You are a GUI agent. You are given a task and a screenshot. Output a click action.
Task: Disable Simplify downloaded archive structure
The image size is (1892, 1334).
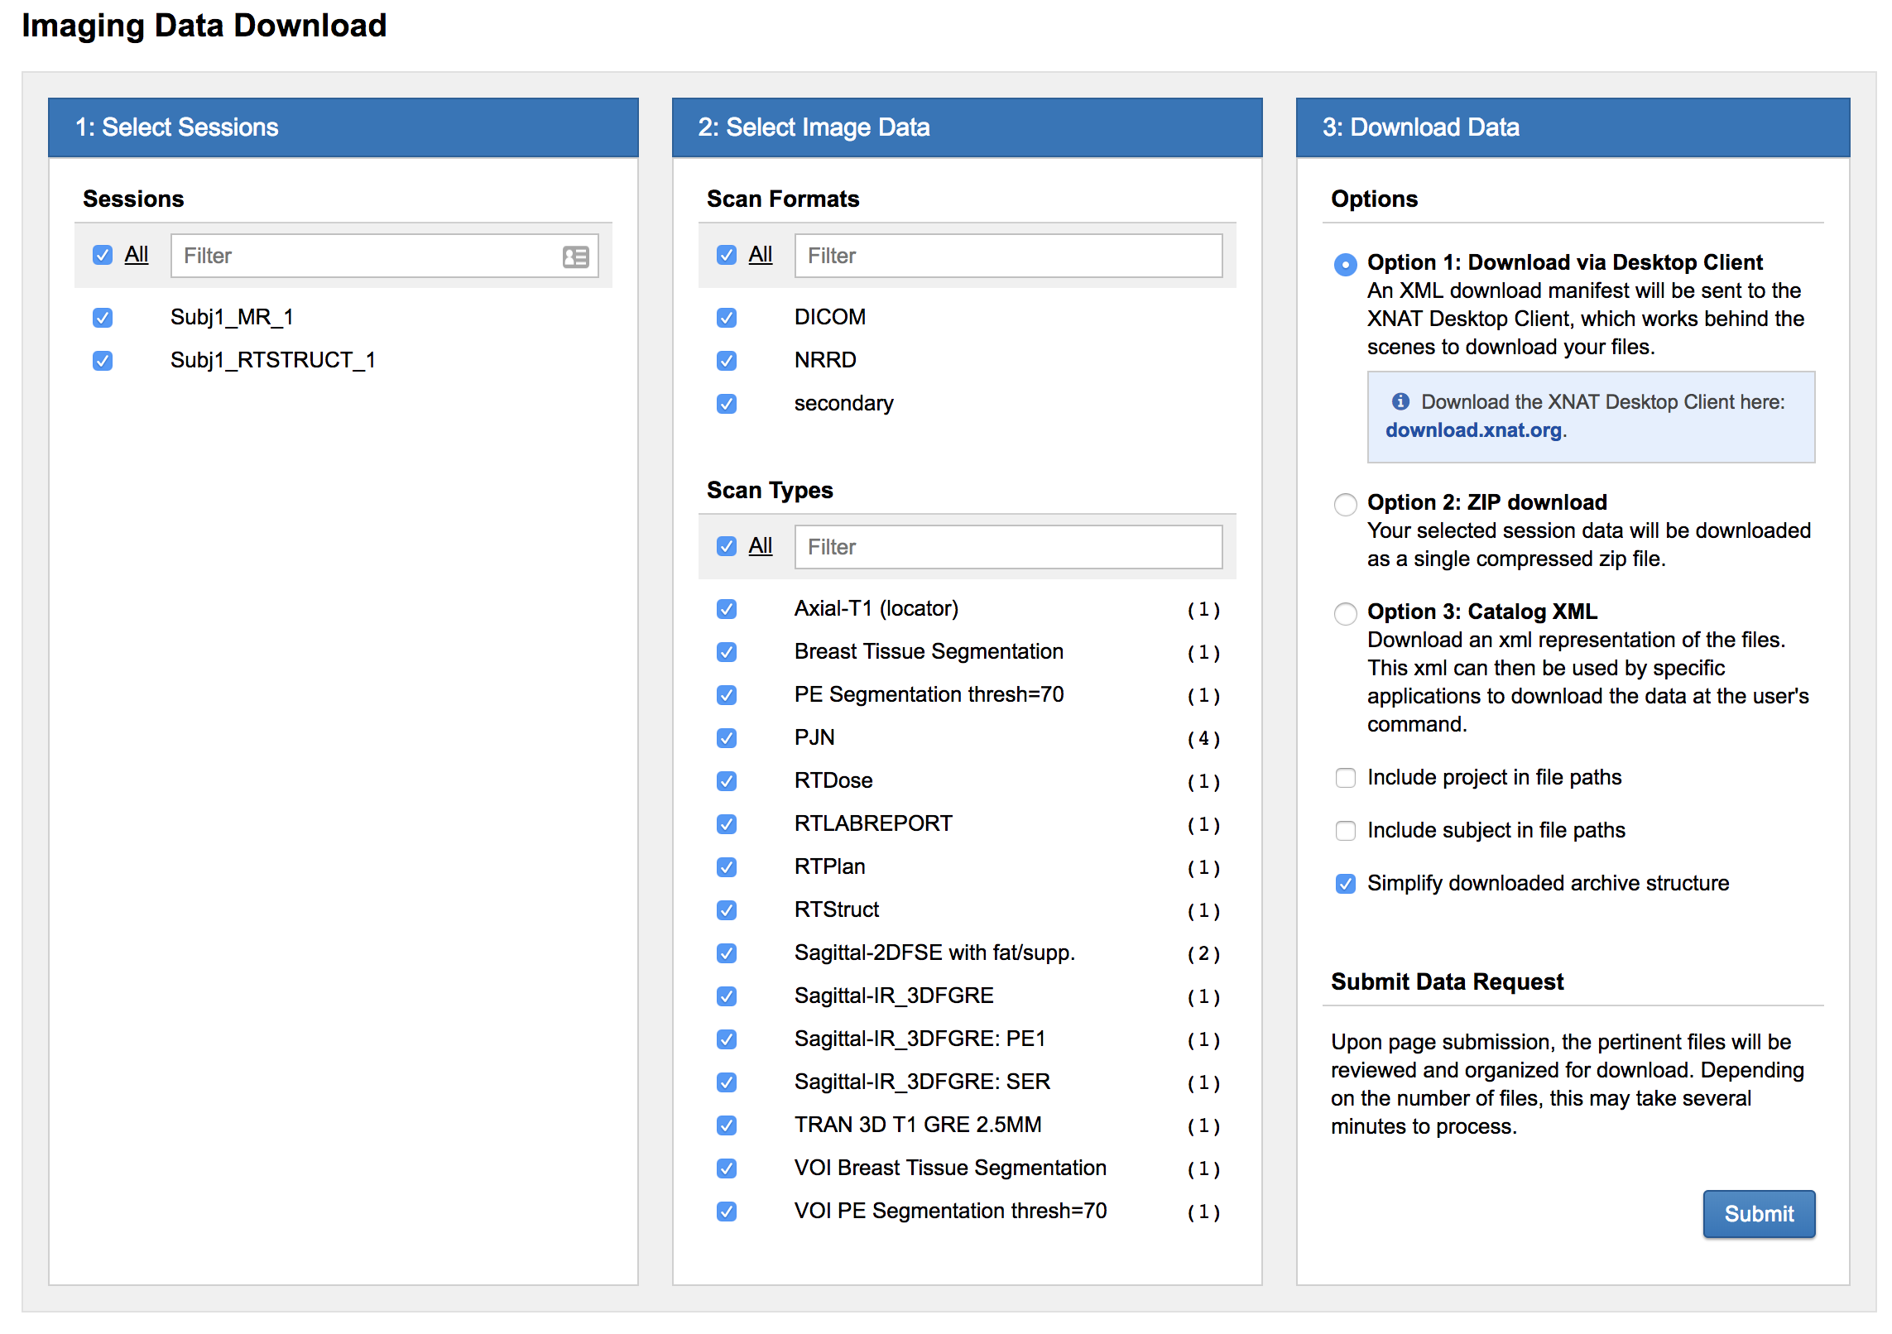click(x=1346, y=884)
